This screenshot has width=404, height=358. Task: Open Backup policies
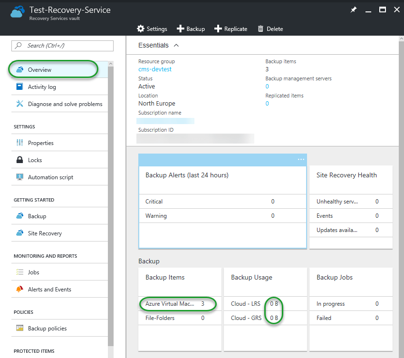click(59, 328)
